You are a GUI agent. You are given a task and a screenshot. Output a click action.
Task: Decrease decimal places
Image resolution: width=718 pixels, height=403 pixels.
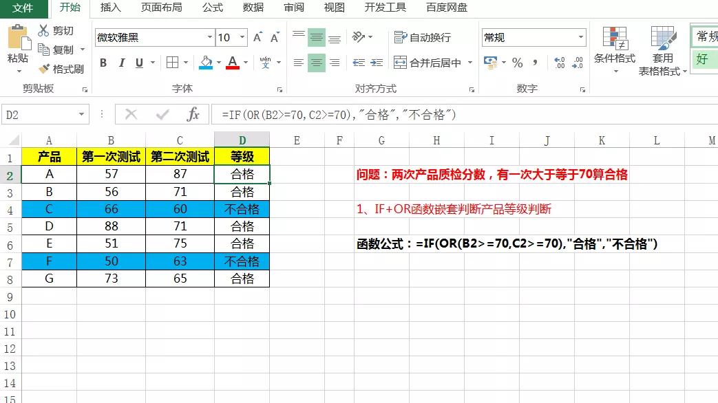point(578,63)
